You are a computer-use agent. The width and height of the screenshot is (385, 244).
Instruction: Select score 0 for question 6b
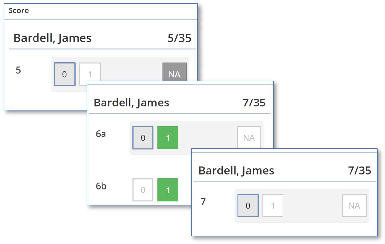pyautogui.click(x=143, y=190)
